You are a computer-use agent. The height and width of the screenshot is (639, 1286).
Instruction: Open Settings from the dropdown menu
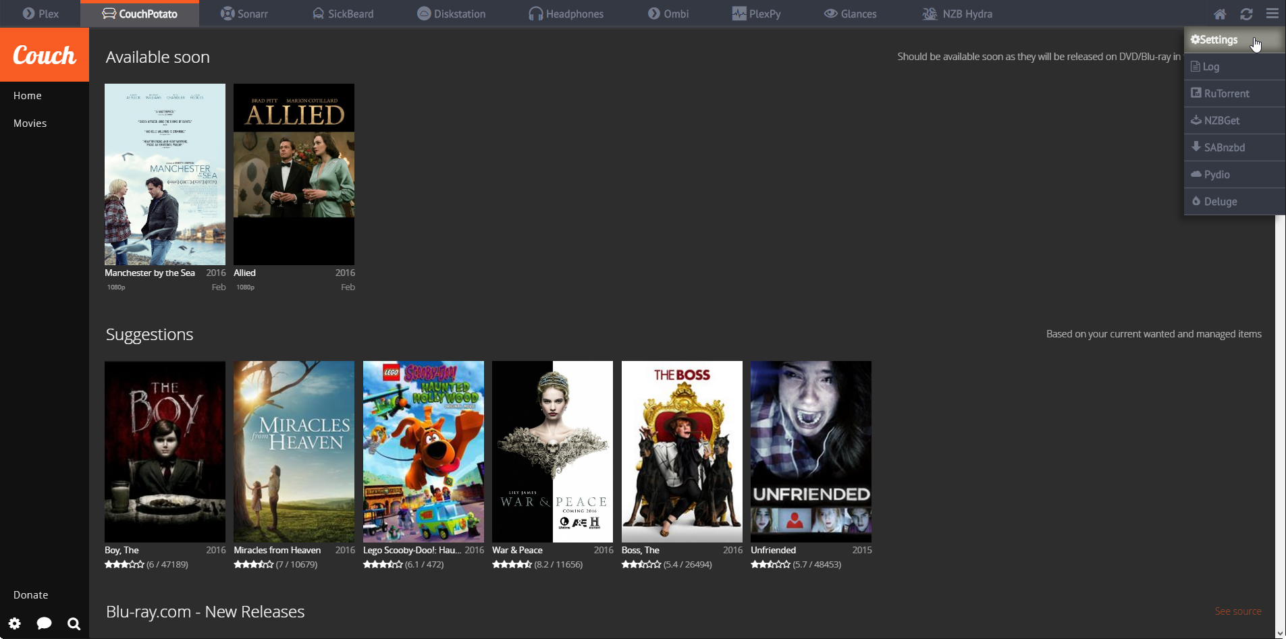pyautogui.click(x=1235, y=40)
